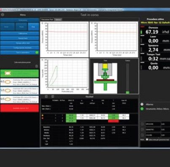Click the force versus depth loop chart
The width and height of the screenshot is (170, 167).
point(65,76)
